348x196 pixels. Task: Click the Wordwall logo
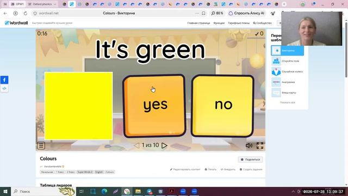(x=16, y=23)
